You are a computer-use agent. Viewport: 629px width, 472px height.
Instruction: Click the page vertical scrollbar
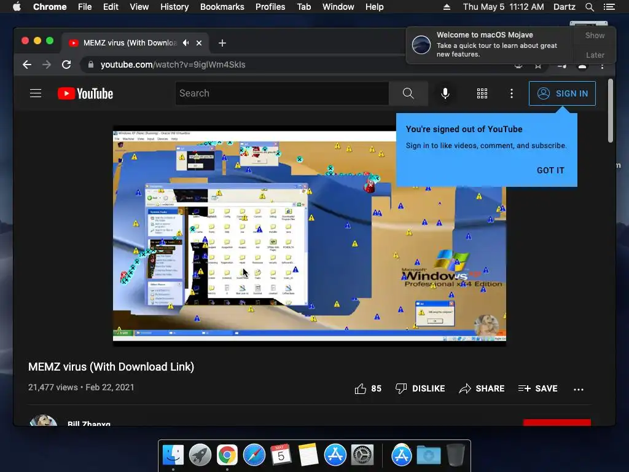click(611, 111)
